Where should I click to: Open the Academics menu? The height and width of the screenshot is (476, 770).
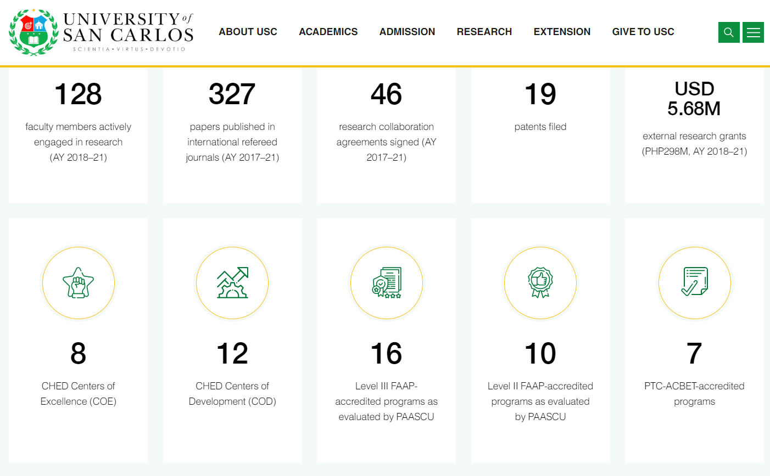point(328,32)
